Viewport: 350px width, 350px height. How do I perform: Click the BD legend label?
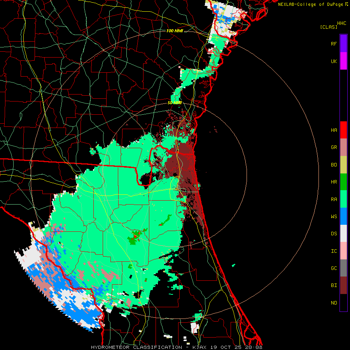[x=334, y=165]
